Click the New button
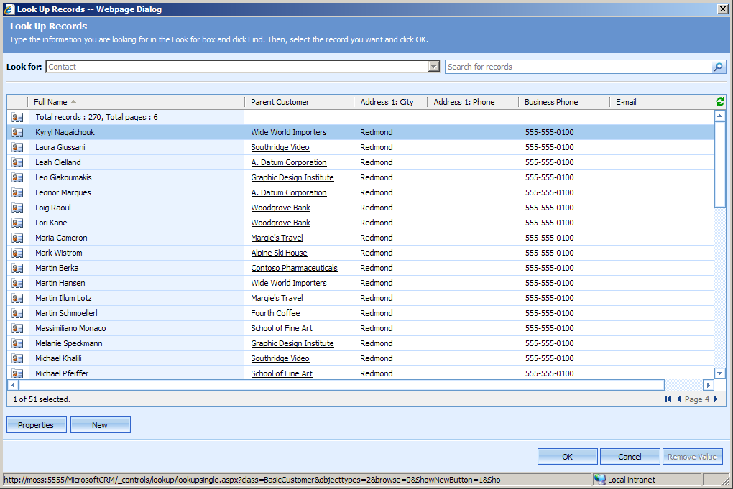Screen dimensions: 733x489 [x=101, y=425]
